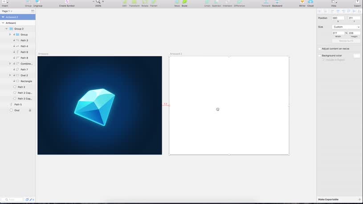Expand the Combined shape layer triangle
Image resolution: width=363 pixels, height=204 pixels.
(x=10, y=64)
